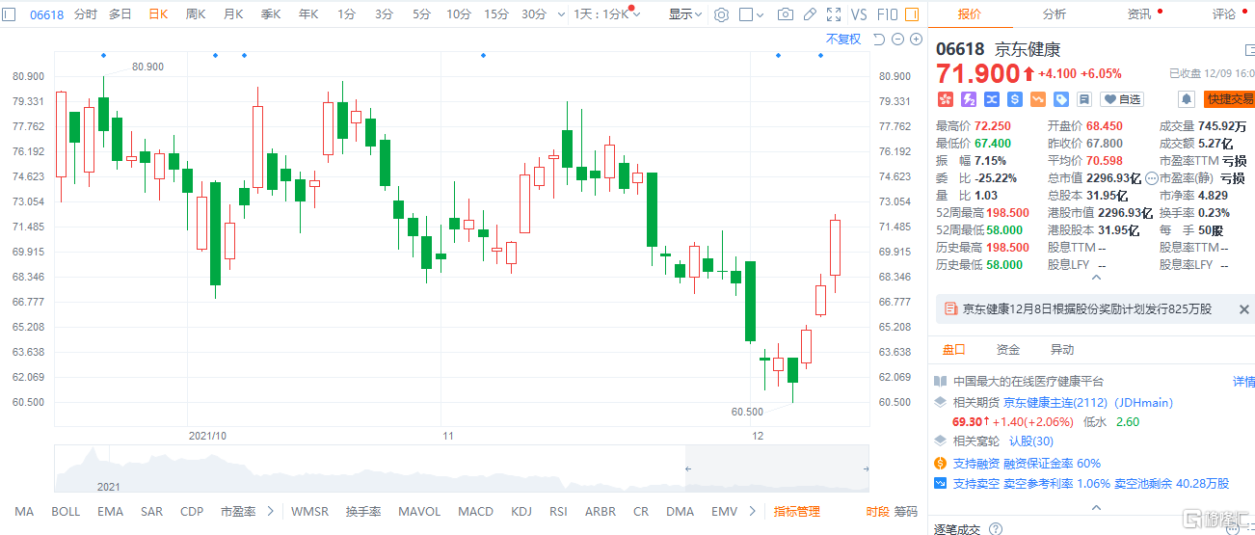Screen dimensions: 1255x535
Task: Click the gray notes document icon
Action: [1083, 99]
